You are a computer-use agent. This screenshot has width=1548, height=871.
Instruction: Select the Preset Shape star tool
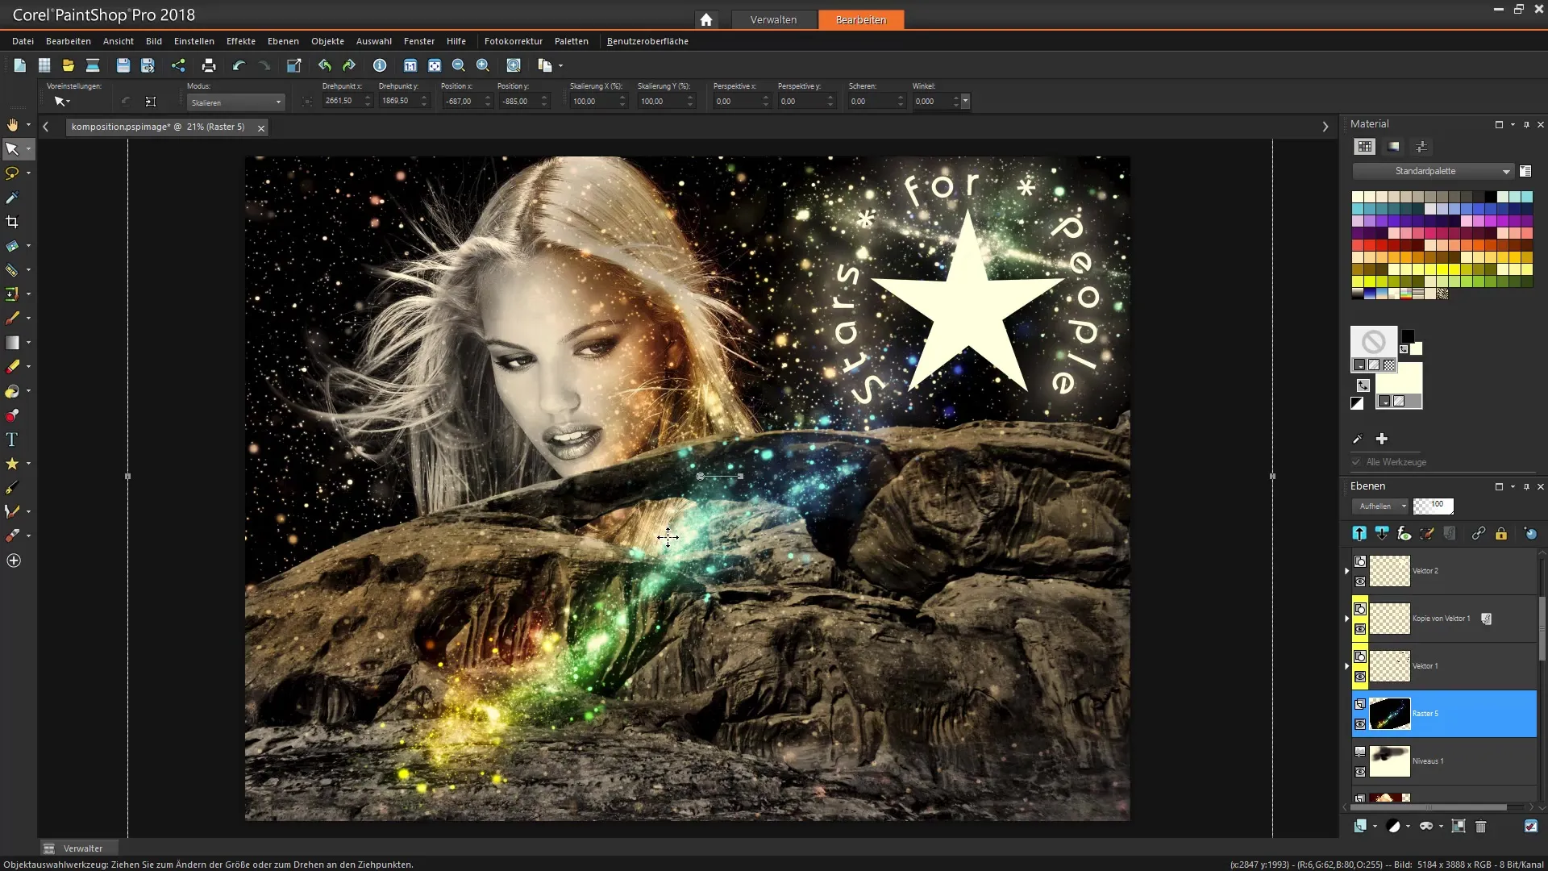pos(12,464)
